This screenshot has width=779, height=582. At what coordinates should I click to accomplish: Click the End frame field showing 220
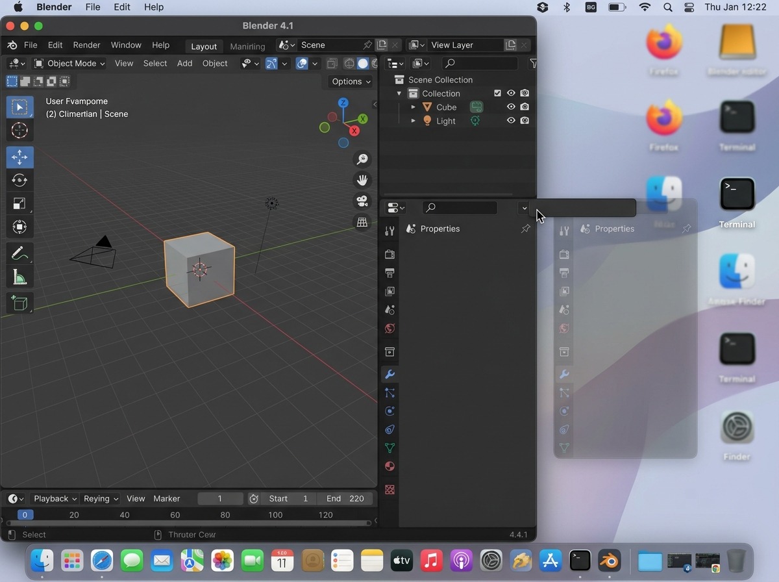tap(345, 499)
